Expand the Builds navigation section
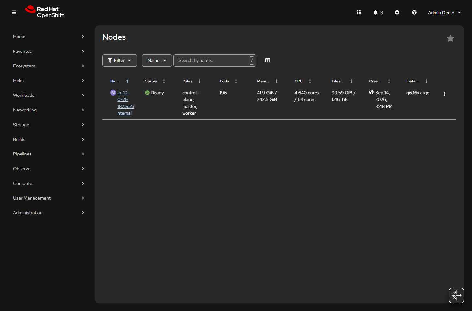 click(49, 139)
